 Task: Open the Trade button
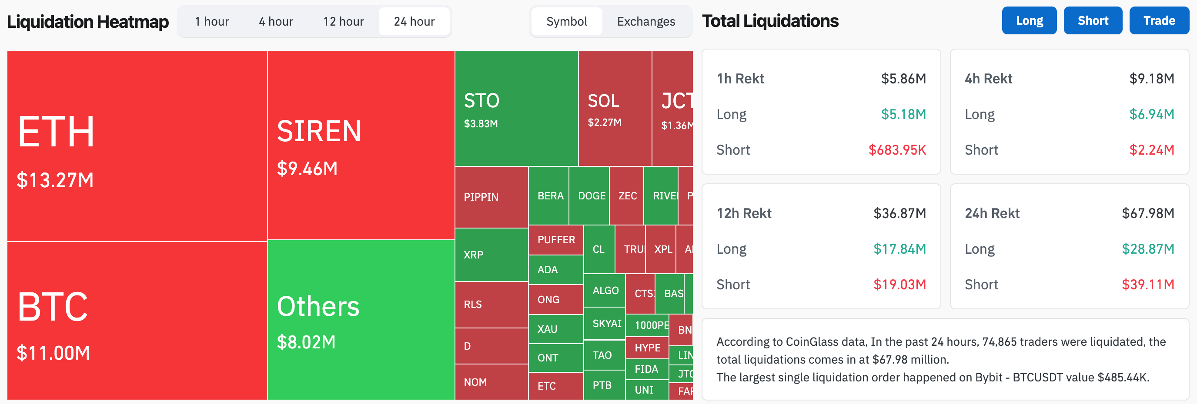pyautogui.click(x=1159, y=20)
